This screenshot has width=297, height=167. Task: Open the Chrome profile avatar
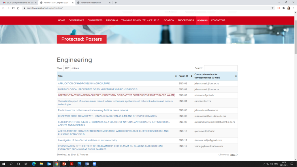click(289, 8)
